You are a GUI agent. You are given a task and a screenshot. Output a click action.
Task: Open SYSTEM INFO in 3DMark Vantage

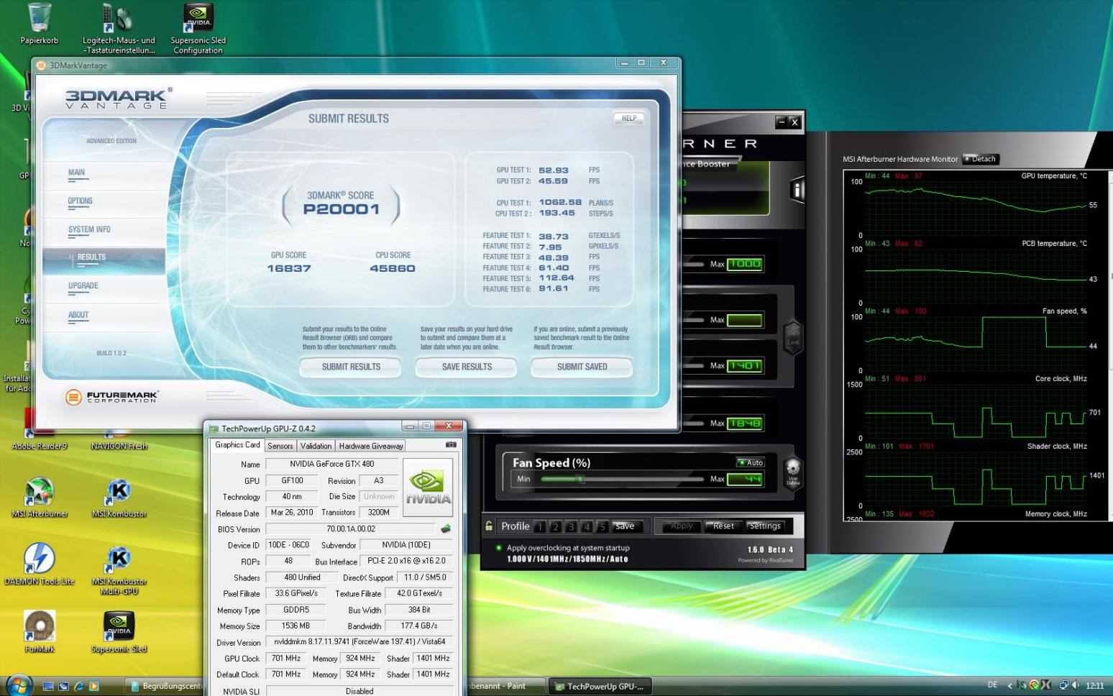(89, 229)
